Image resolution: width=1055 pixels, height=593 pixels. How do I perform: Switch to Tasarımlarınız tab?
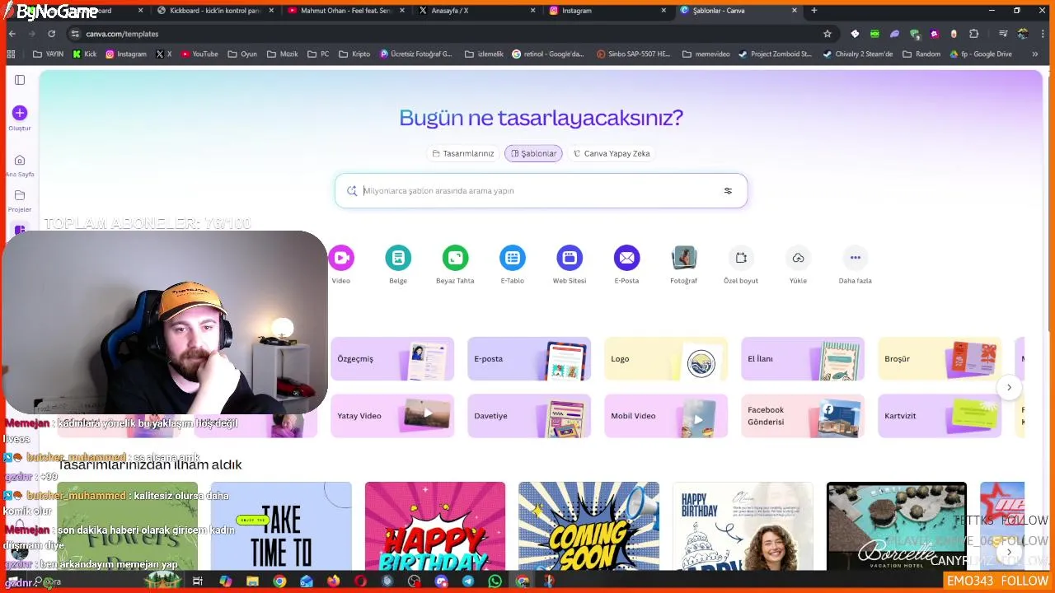(x=463, y=153)
